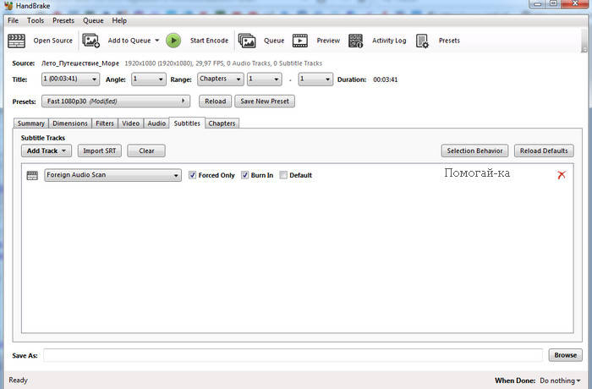Image resolution: width=592 pixels, height=389 pixels.
Task: Open the Angle dropdown
Action: (x=148, y=79)
